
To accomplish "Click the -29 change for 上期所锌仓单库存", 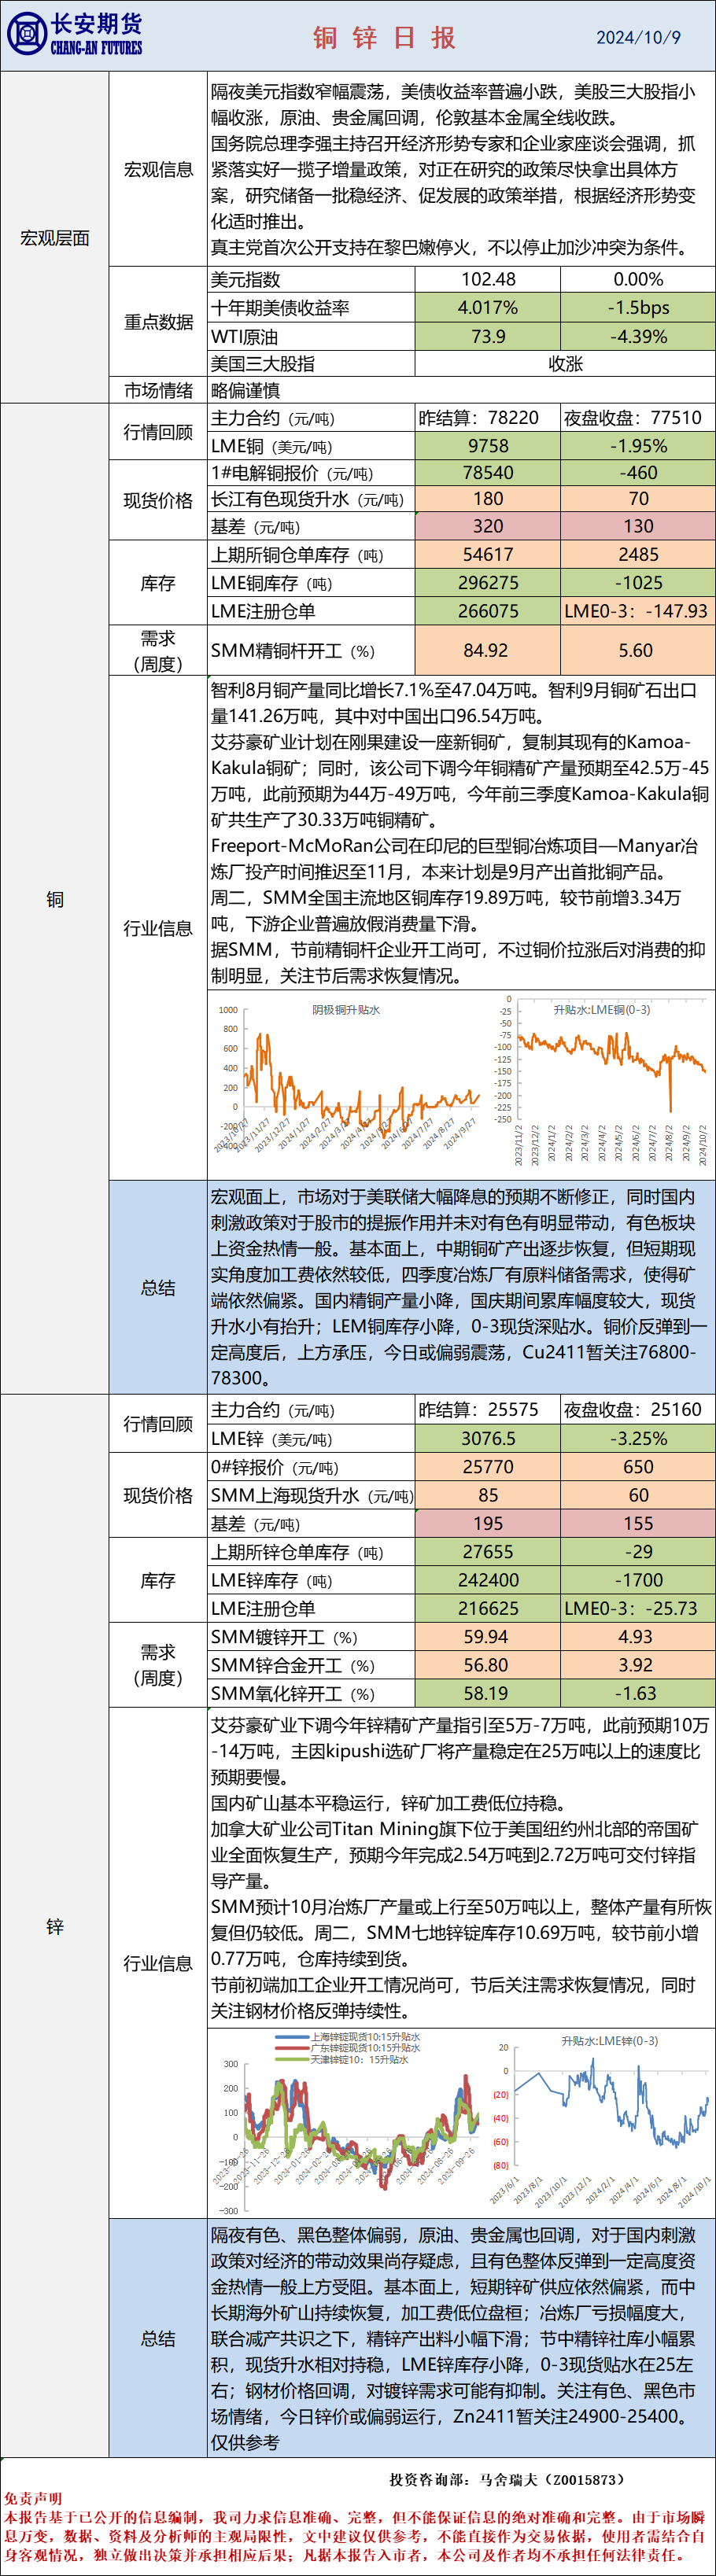I will point(638,1552).
